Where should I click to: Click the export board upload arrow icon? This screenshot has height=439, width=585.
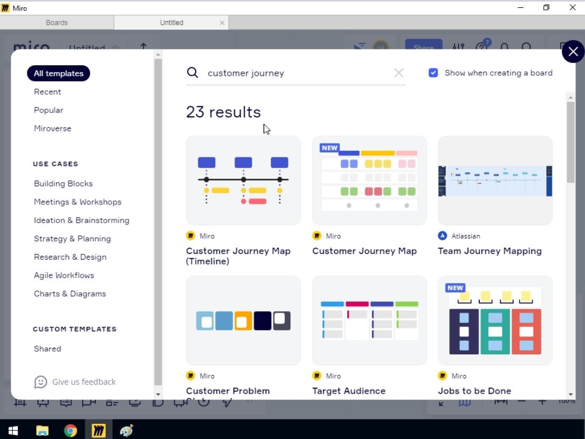tap(143, 46)
